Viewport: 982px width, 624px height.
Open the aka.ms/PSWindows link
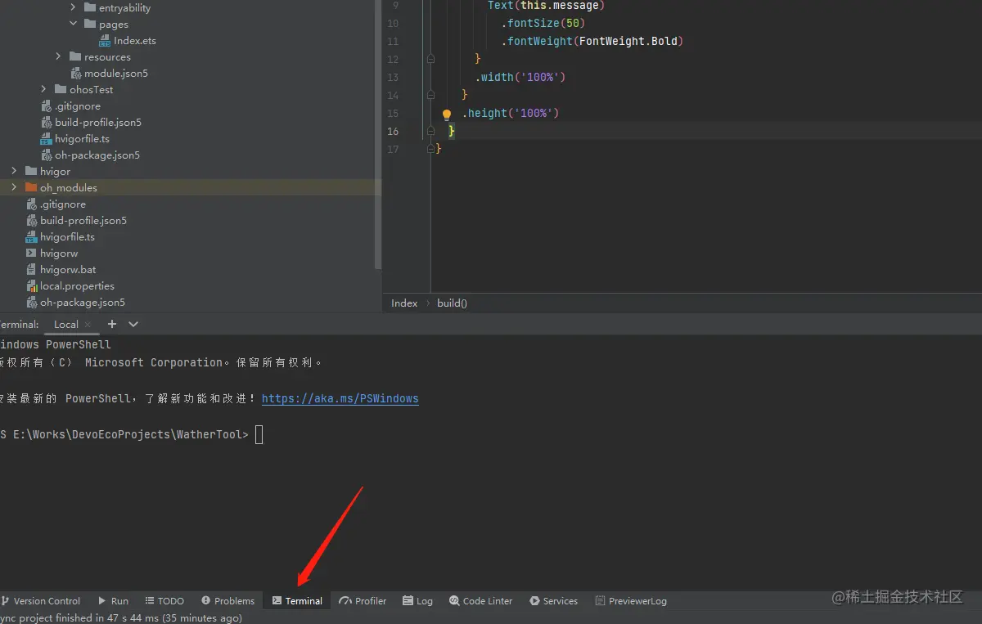pos(340,399)
